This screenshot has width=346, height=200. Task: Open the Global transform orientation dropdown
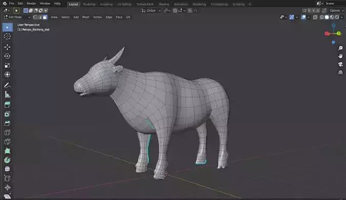[x=151, y=11]
